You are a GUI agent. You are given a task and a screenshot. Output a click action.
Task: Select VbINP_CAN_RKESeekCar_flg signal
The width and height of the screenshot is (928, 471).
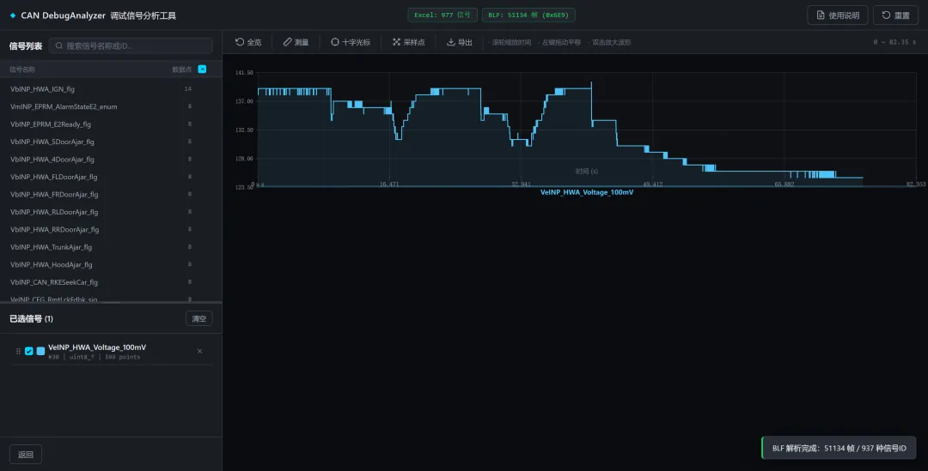(x=111, y=282)
